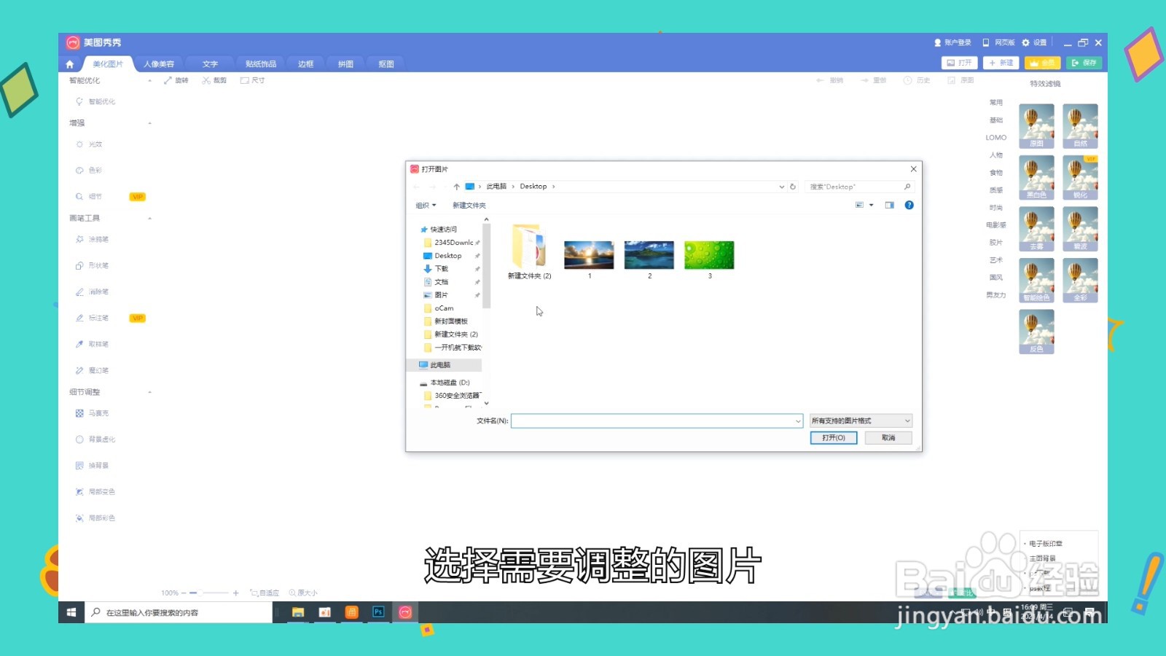Click 智能优化 smart optimize item

tap(95, 101)
